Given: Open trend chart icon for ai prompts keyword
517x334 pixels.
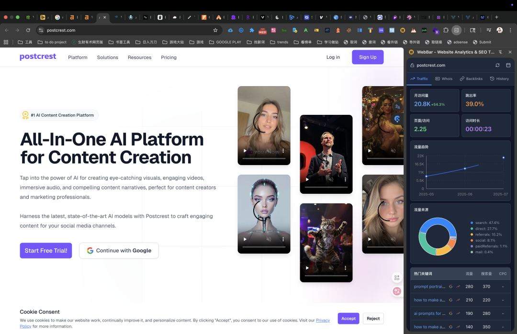Looking at the screenshot, I should pyautogui.click(x=458, y=313).
